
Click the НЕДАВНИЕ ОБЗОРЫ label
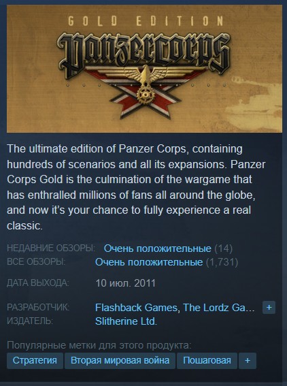point(51,248)
